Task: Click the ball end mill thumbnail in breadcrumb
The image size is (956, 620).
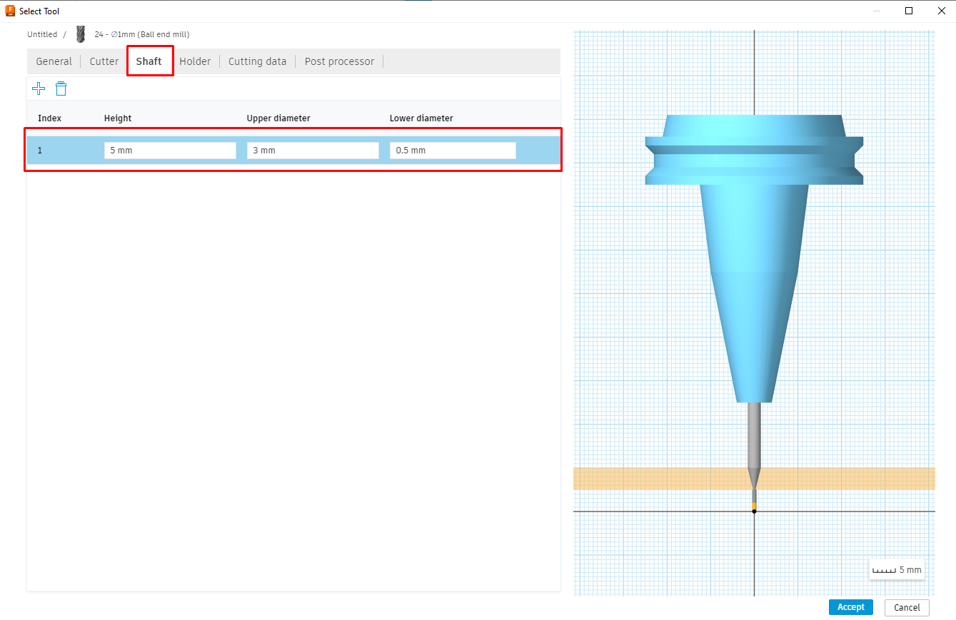Action: (x=80, y=34)
